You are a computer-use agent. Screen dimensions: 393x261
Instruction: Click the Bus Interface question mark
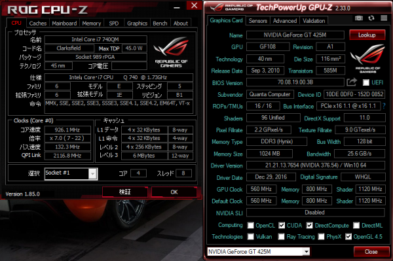pyautogui.click(x=384, y=106)
